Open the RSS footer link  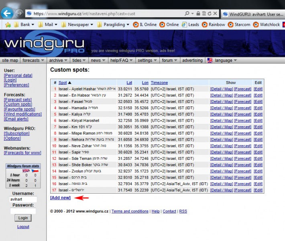click(x=183, y=211)
